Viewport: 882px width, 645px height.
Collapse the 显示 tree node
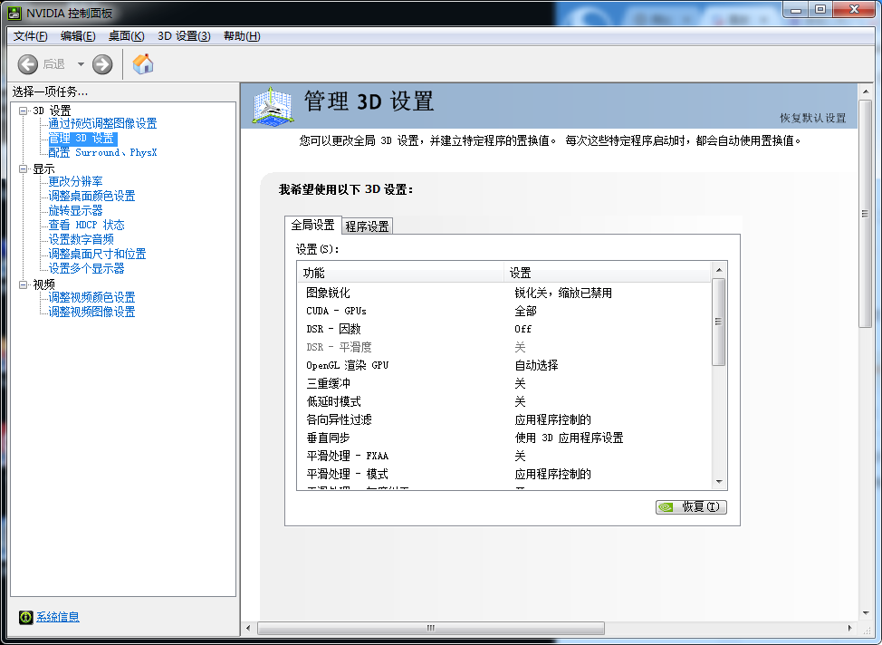[23, 168]
